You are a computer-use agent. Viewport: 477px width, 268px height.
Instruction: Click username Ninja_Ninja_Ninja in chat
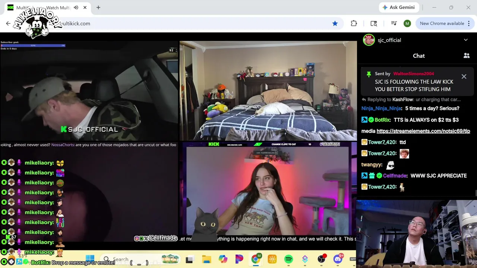381,108
